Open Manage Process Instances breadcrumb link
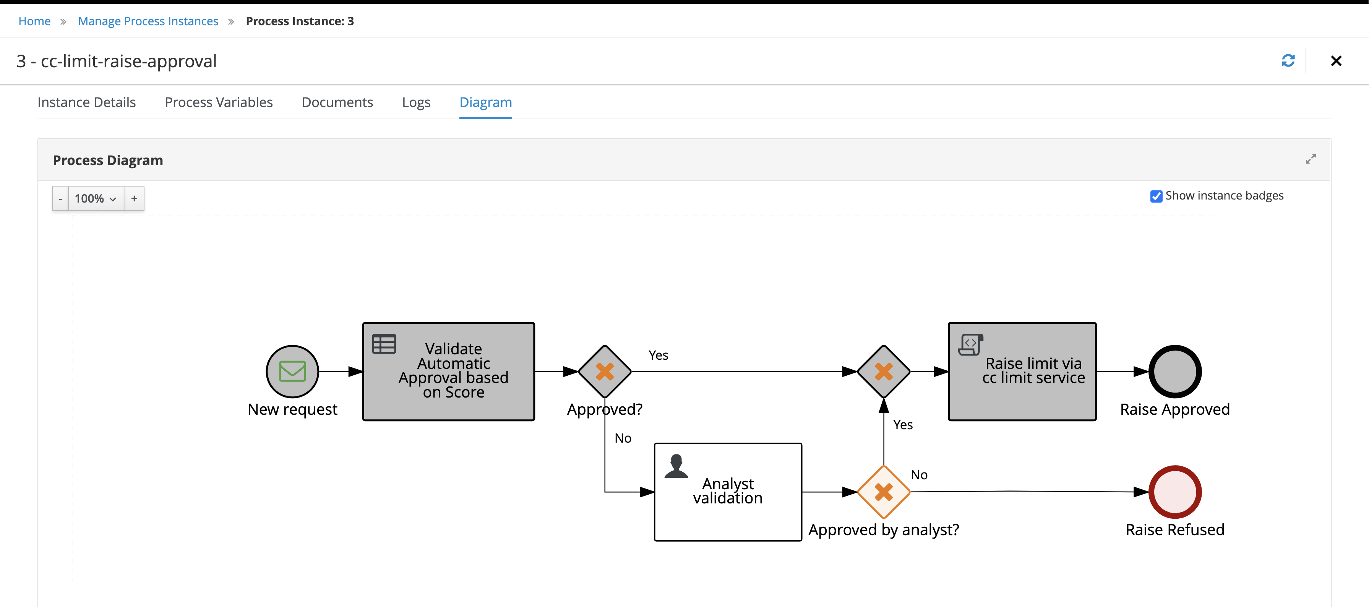Image resolution: width=1369 pixels, height=607 pixels. tap(148, 21)
